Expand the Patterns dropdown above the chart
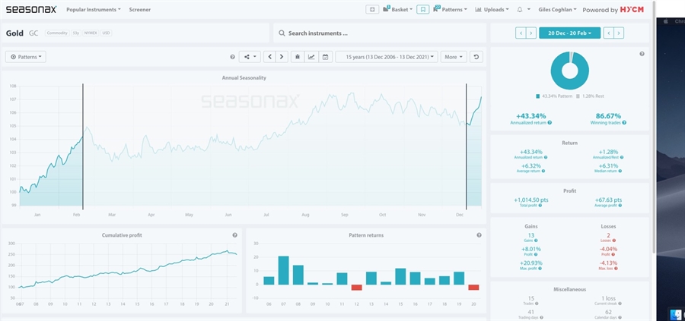 point(26,57)
